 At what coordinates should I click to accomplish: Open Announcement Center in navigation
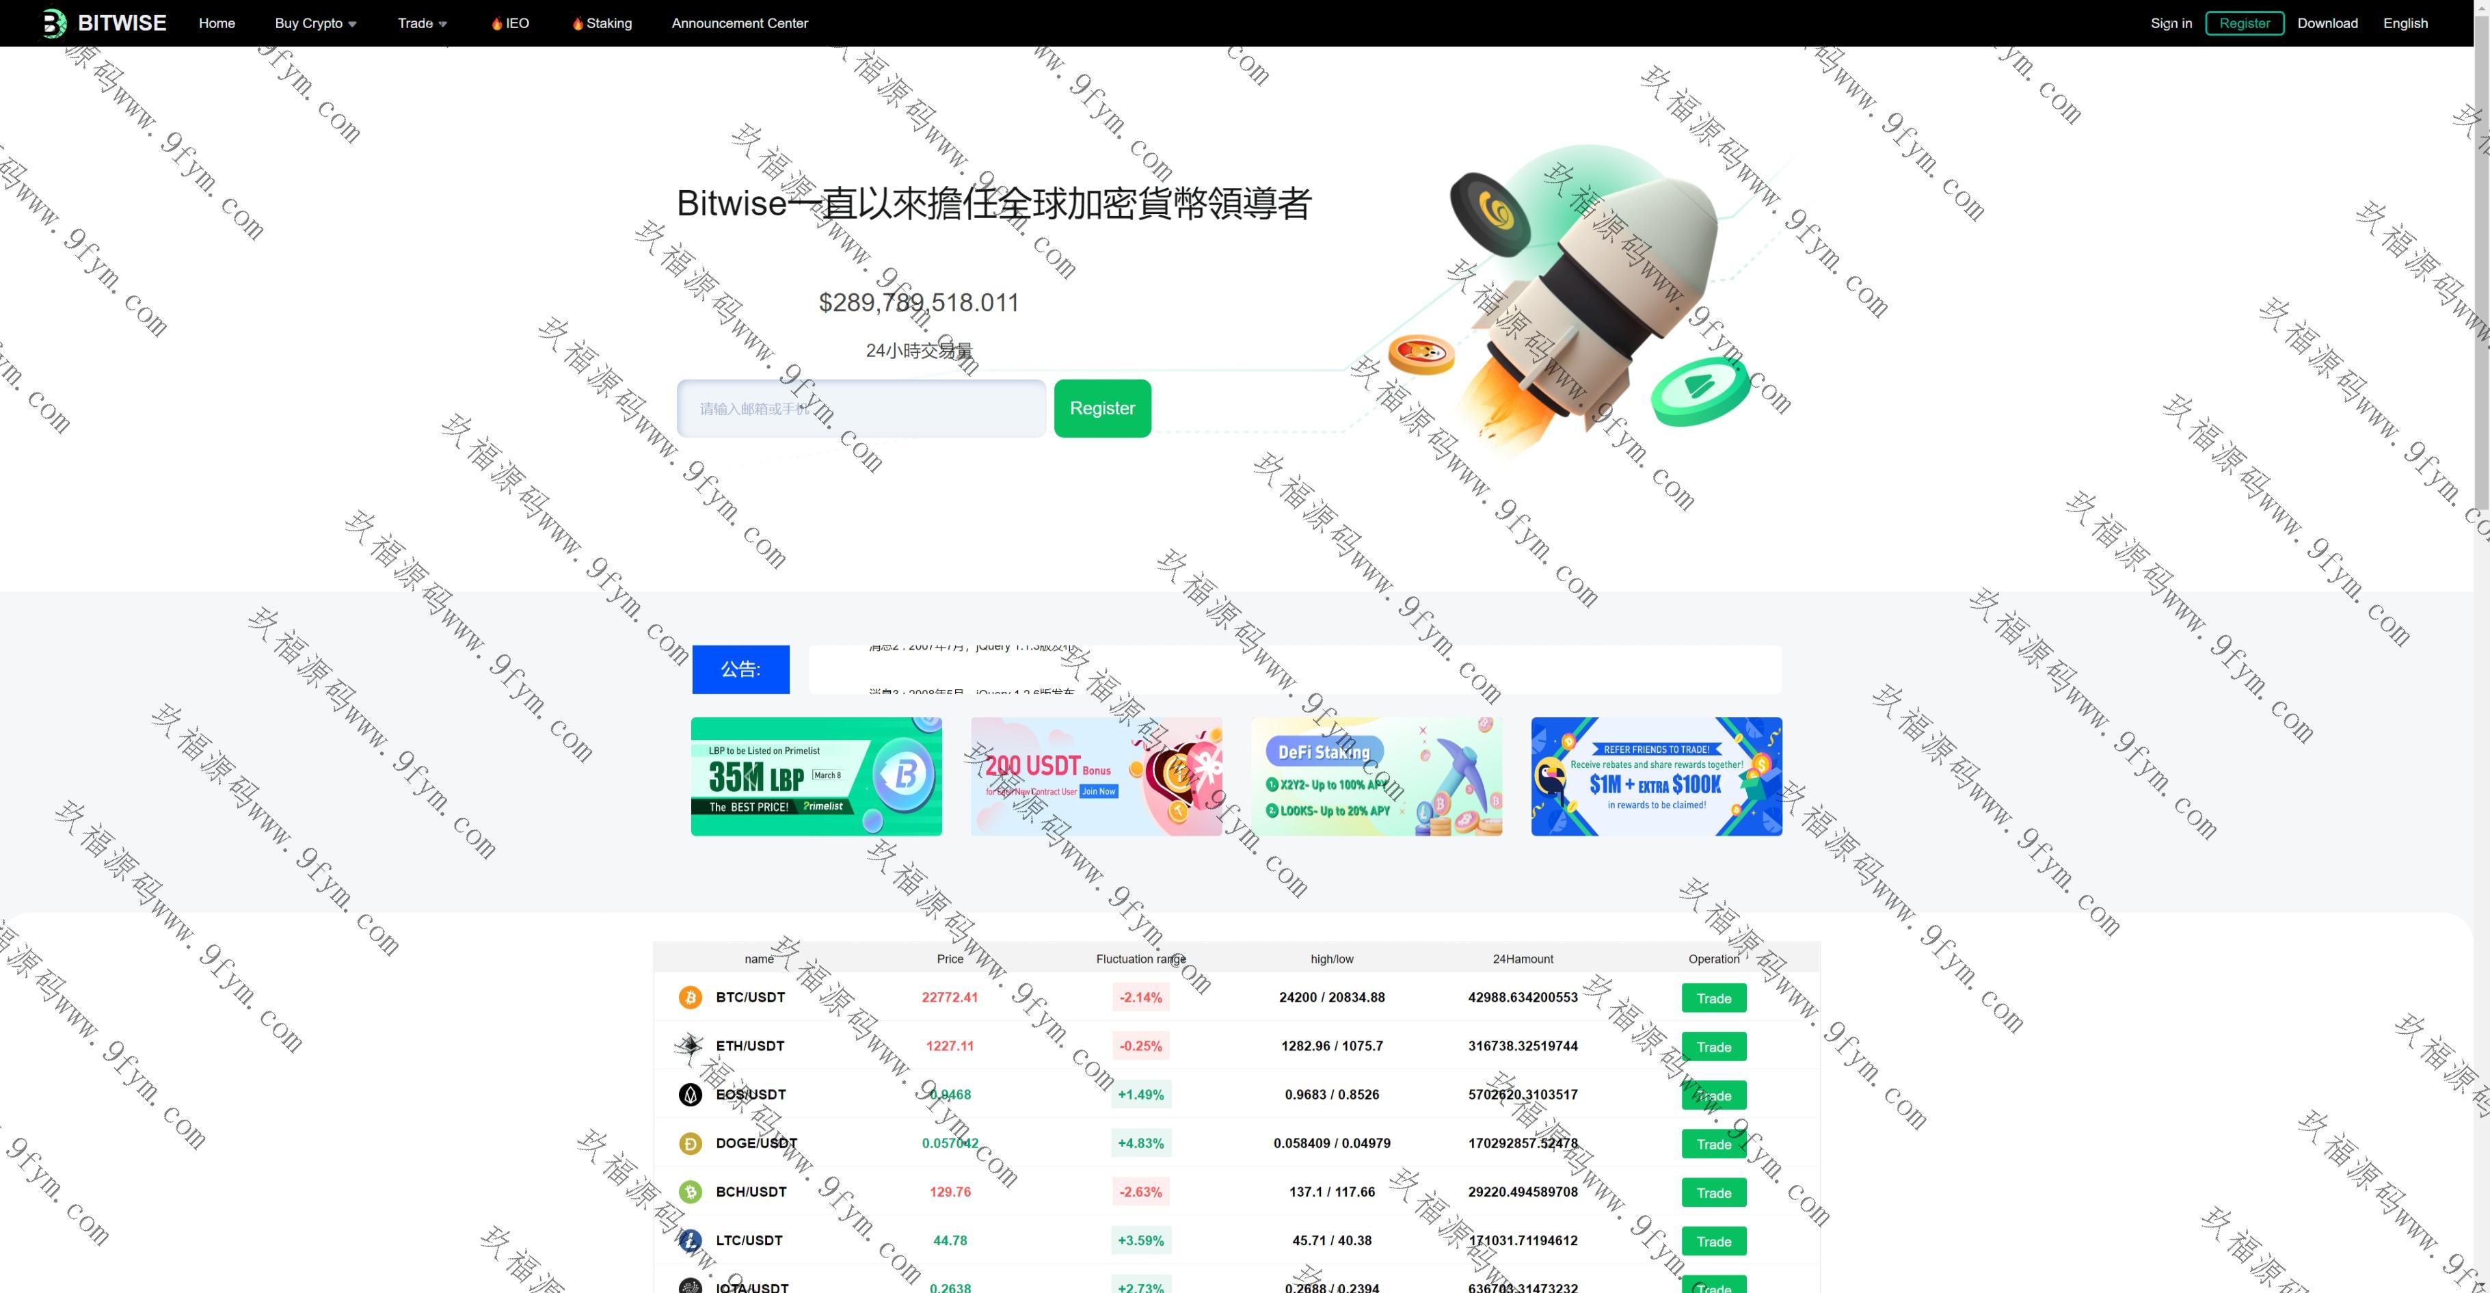(740, 23)
